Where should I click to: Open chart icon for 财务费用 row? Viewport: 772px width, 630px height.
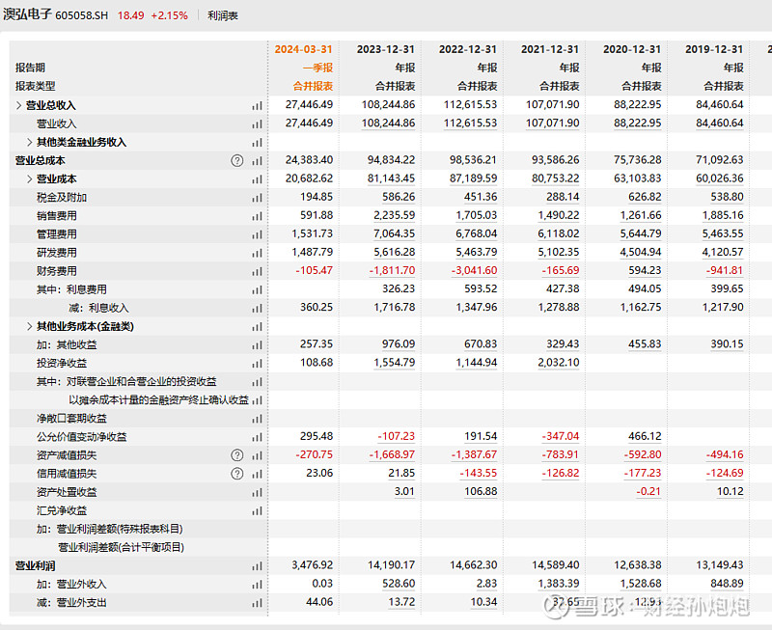[x=257, y=272]
